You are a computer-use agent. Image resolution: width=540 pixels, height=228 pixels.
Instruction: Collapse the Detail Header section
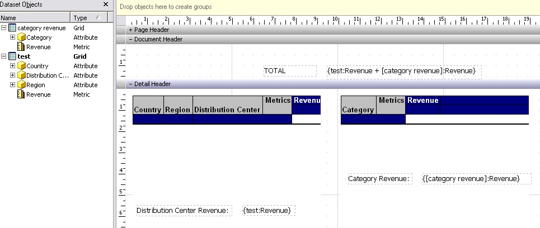coord(131,84)
